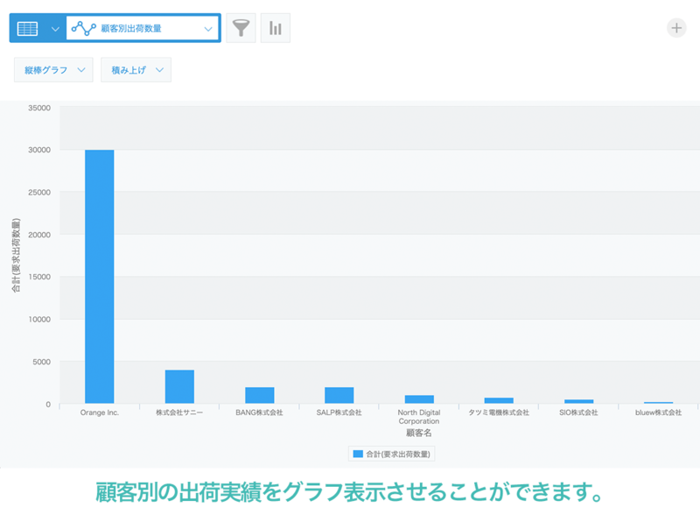Click the table list view icon
The image size is (700, 522).
(x=27, y=29)
